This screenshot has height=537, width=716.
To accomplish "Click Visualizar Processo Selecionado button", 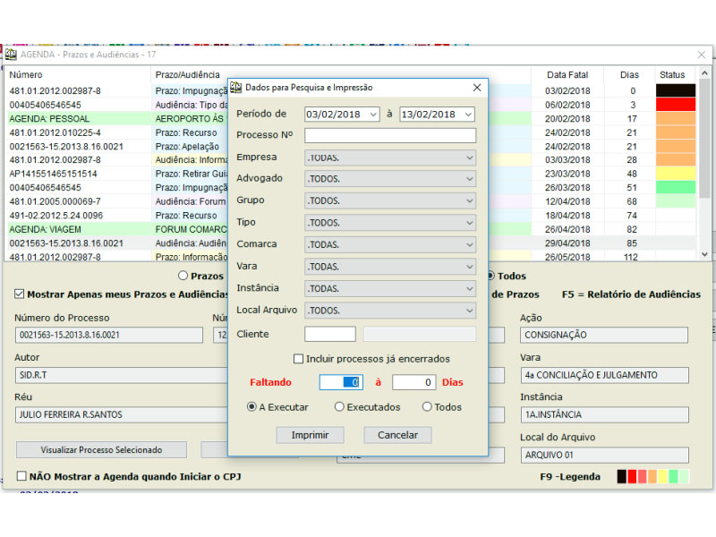I will coord(101,449).
